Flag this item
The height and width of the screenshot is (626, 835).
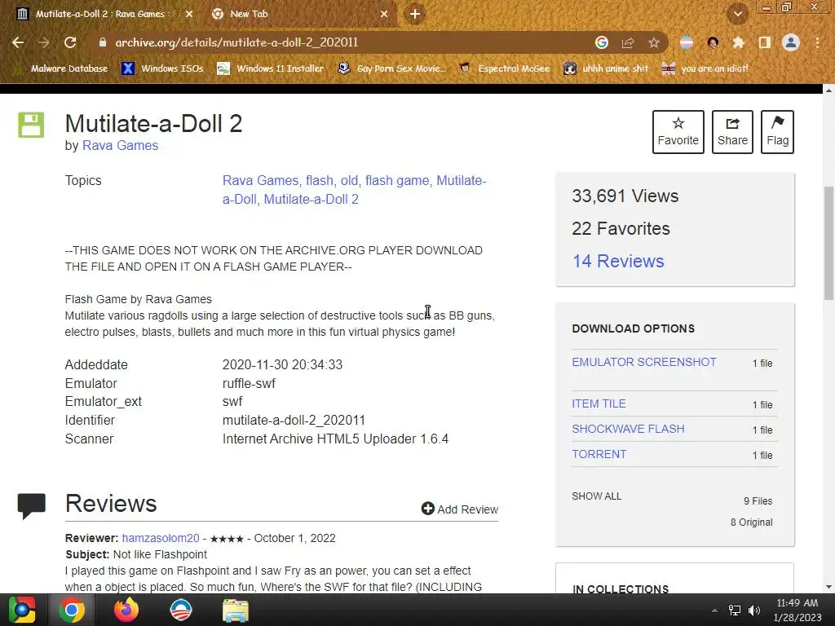(x=777, y=132)
